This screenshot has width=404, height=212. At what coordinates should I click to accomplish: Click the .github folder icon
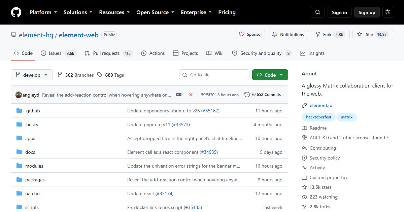tap(19, 111)
